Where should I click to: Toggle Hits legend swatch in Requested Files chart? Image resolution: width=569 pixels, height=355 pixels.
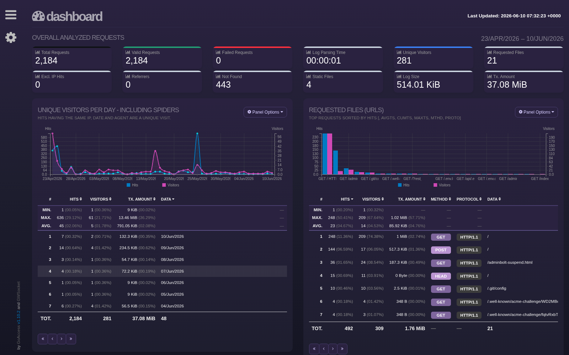click(400, 185)
